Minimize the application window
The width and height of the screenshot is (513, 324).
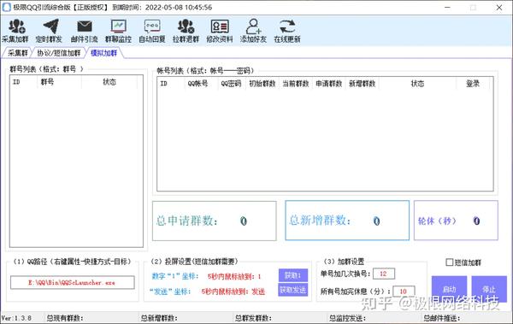(447, 7)
